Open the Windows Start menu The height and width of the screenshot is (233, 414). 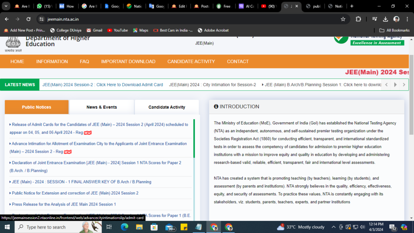(x=7, y=227)
